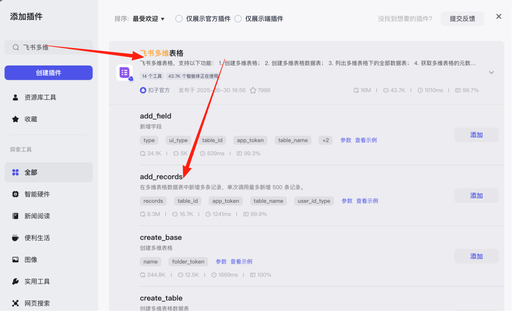Click the 图像 picture icon

[x=15, y=260]
